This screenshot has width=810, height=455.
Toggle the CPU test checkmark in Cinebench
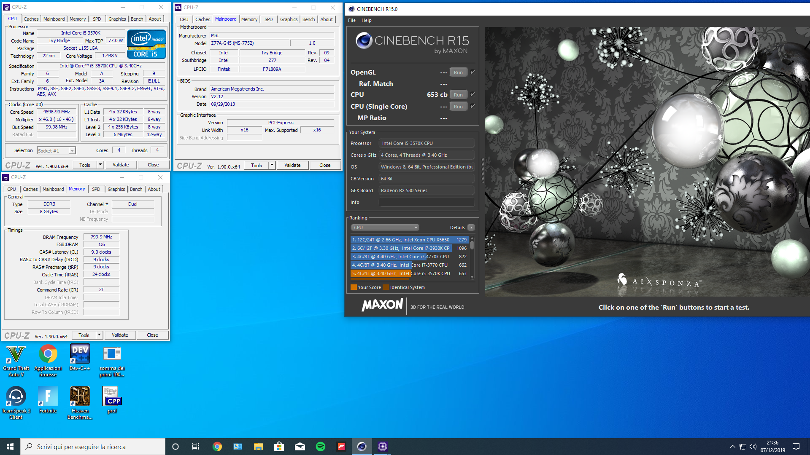[473, 94]
